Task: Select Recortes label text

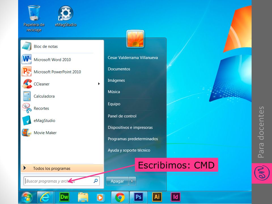Action: [x=41, y=109]
